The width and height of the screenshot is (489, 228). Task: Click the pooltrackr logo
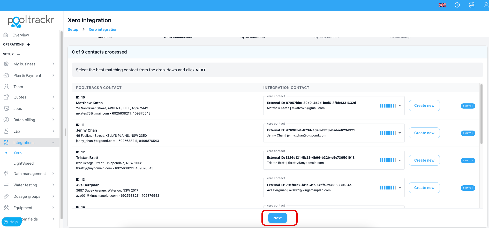(x=31, y=21)
